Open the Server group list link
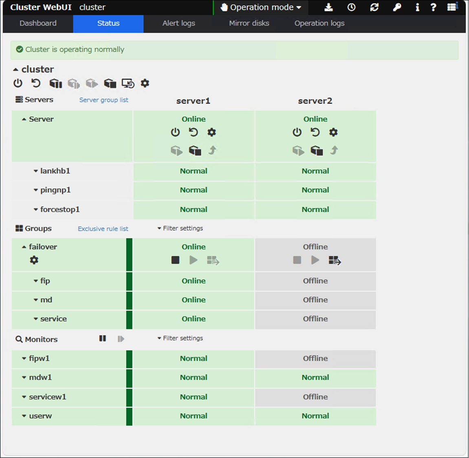Image resolution: width=469 pixels, height=458 pixels. coord(103,100)
